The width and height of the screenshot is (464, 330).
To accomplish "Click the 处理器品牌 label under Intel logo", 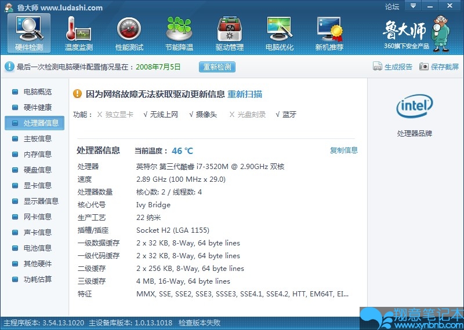I will click(x=414, y=134).
